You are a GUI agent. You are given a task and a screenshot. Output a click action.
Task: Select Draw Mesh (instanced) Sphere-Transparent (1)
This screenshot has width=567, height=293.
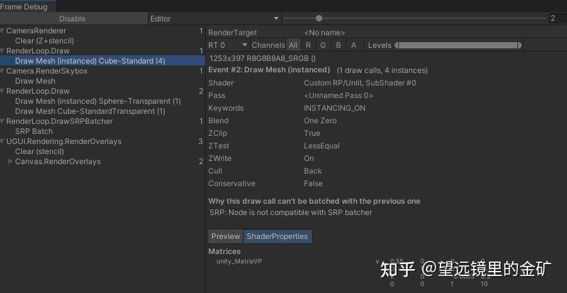[x=98, y=101]
